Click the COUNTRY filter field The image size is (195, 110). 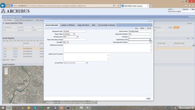coord(24,27)
